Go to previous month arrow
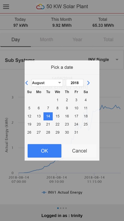 pos(27,83)
